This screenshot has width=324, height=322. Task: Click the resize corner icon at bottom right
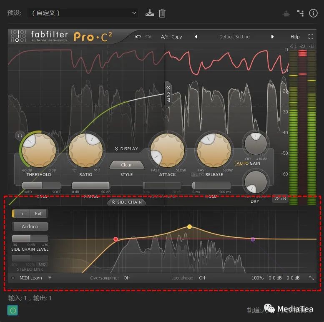[311, 278]
